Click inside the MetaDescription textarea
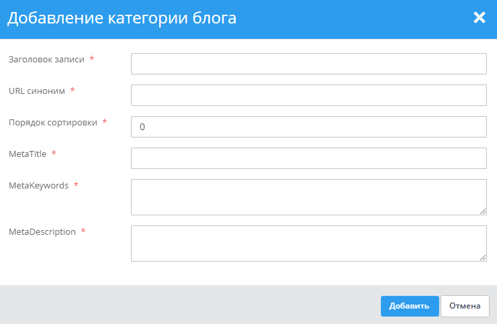This screenshot has width=497, height=324. pyautogui.click(x=309, y=244)
